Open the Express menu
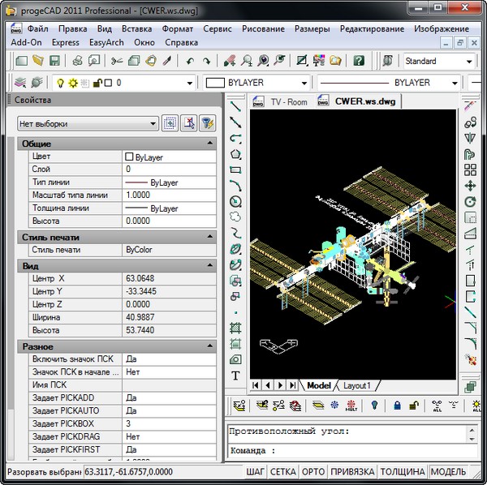The height and width of the screenshot is (485, 487). pos(65,42)
